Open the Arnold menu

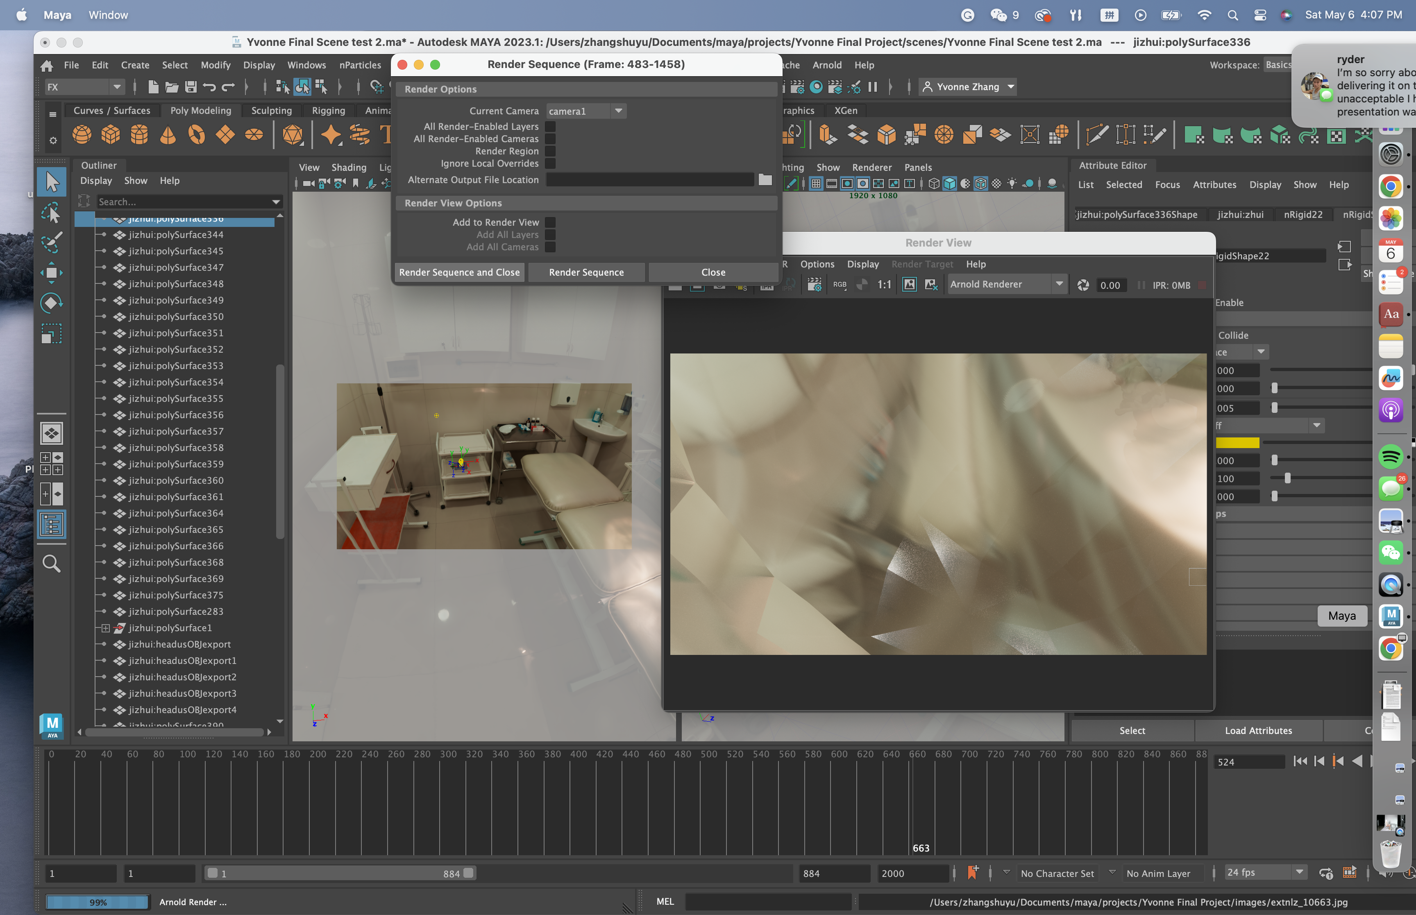827,65
